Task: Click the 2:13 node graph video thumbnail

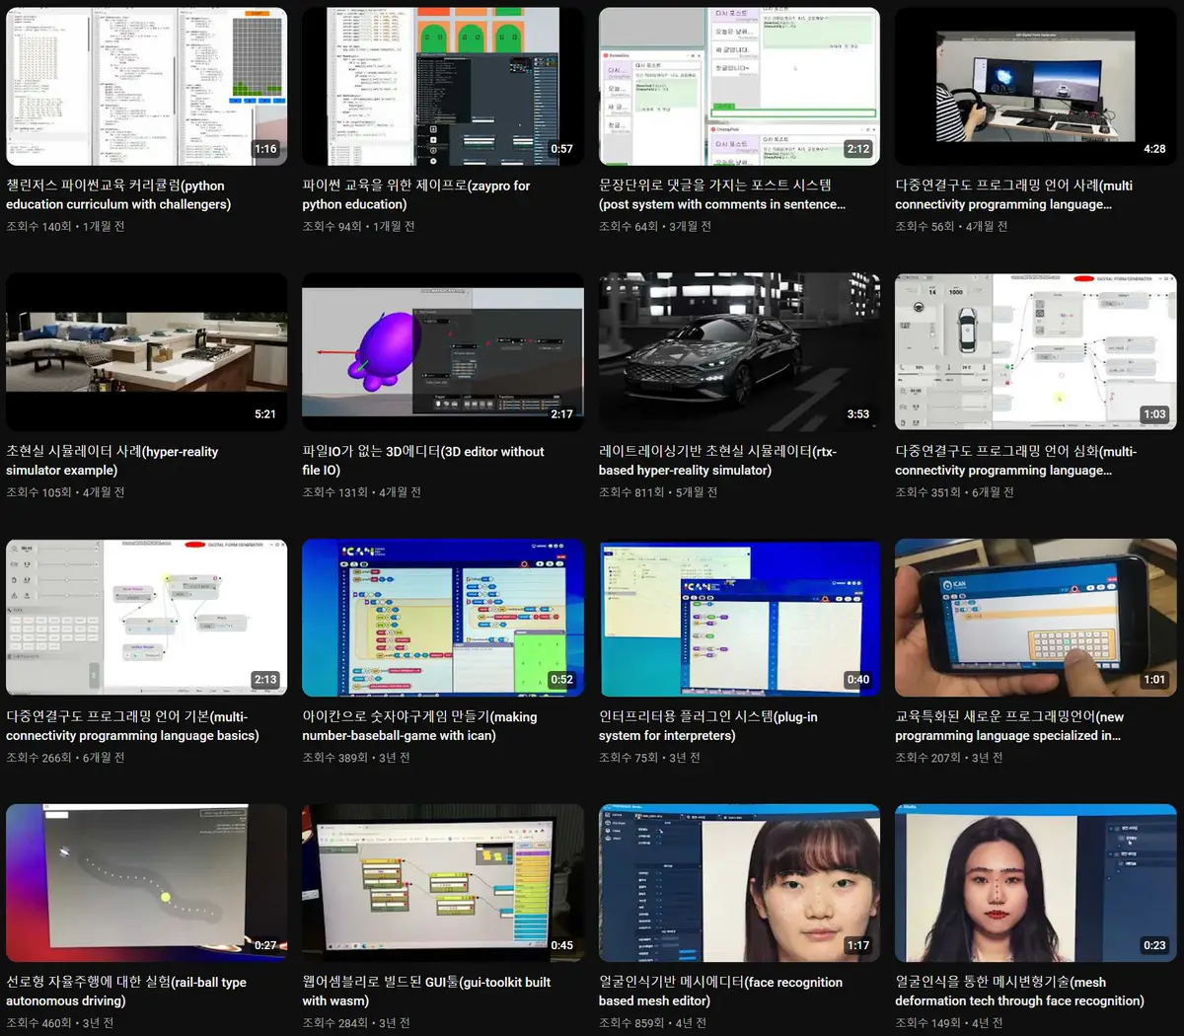Action: (146, 618)
